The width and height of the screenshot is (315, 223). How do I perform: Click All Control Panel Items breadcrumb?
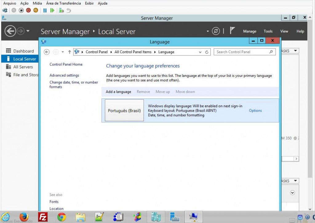[133, 52]
